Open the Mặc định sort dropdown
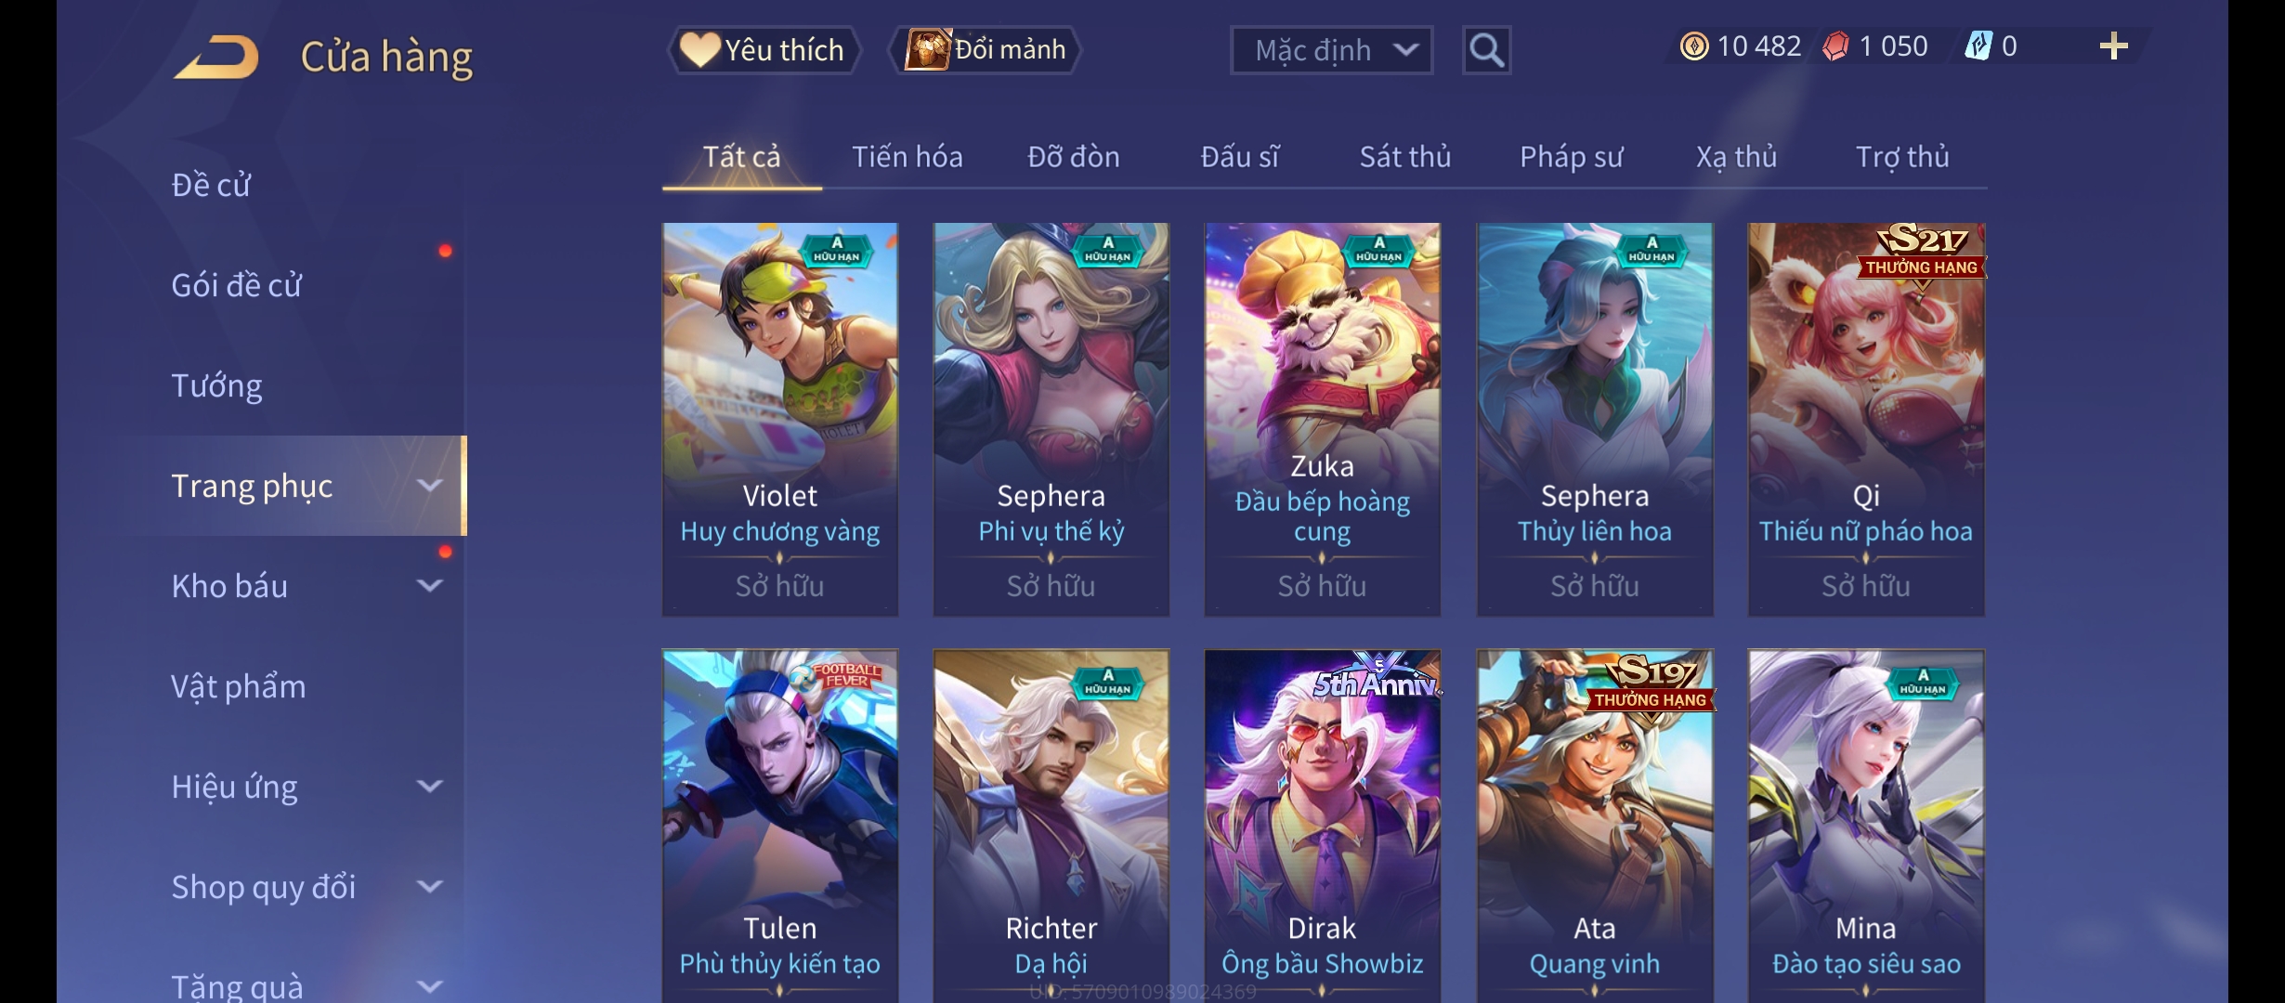This screenshot has height=1003, width=2285. (x=1331, y=50)
